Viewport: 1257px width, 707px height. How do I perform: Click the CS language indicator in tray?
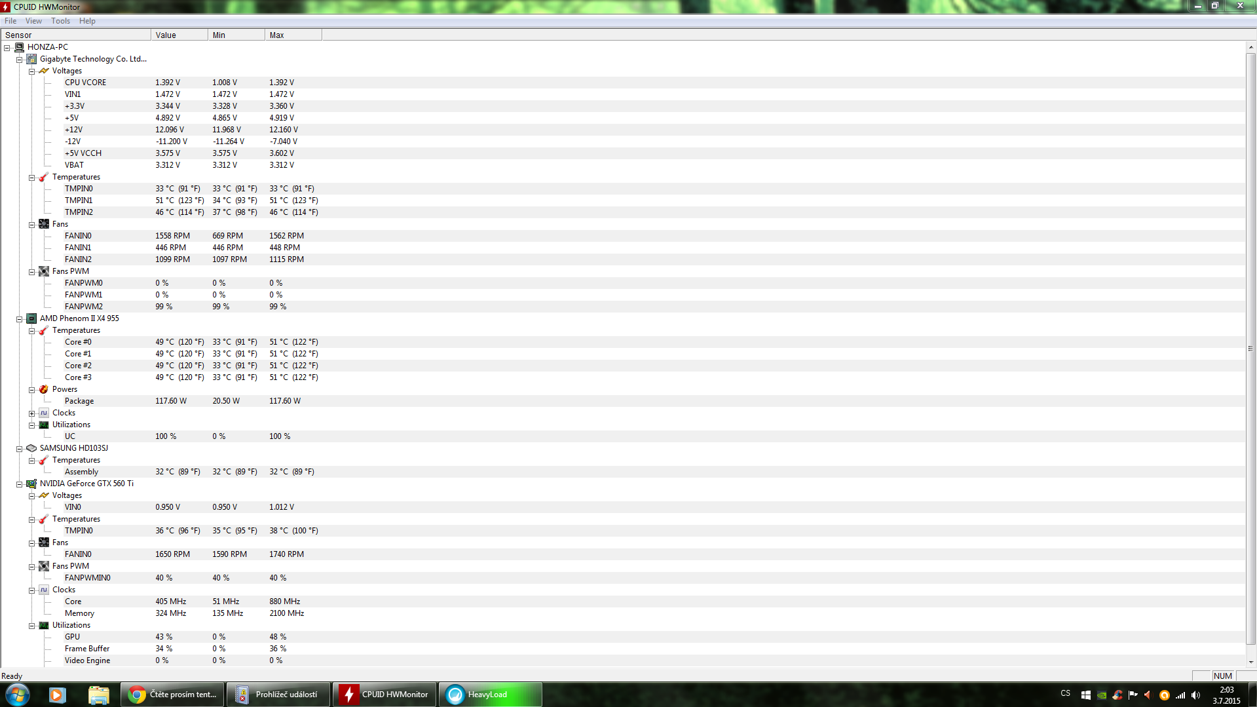[1065, 693]
